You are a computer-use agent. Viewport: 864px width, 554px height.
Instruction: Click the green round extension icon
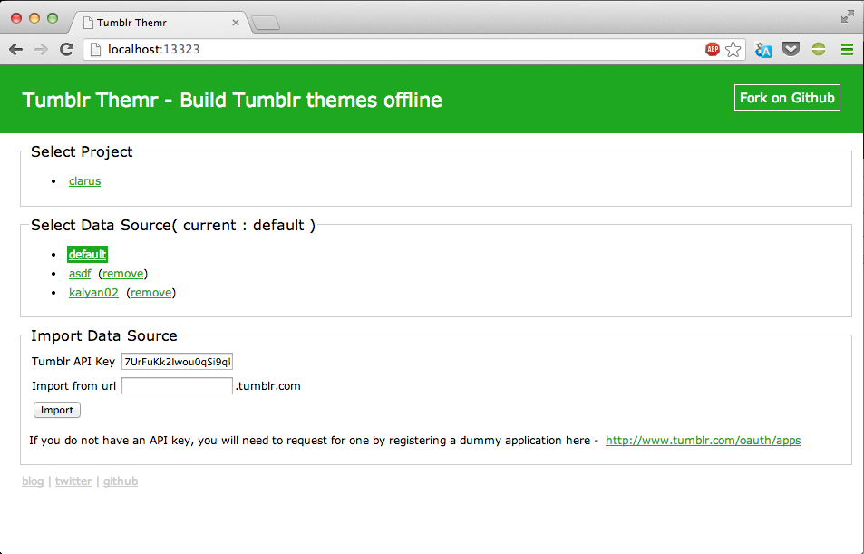click(819, 50)
